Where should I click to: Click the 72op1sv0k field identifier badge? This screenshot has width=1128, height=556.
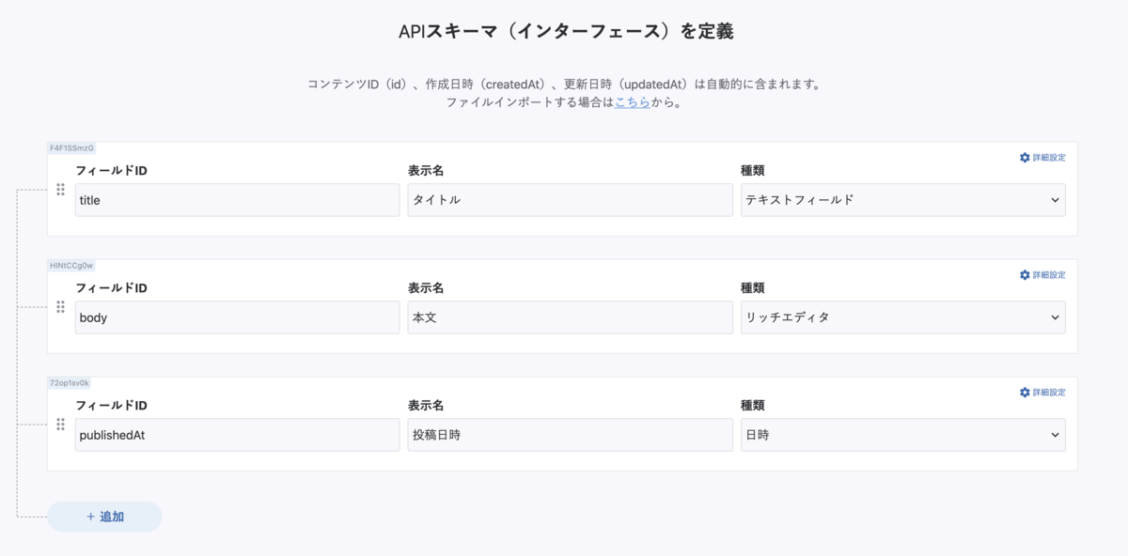[69, 382]
